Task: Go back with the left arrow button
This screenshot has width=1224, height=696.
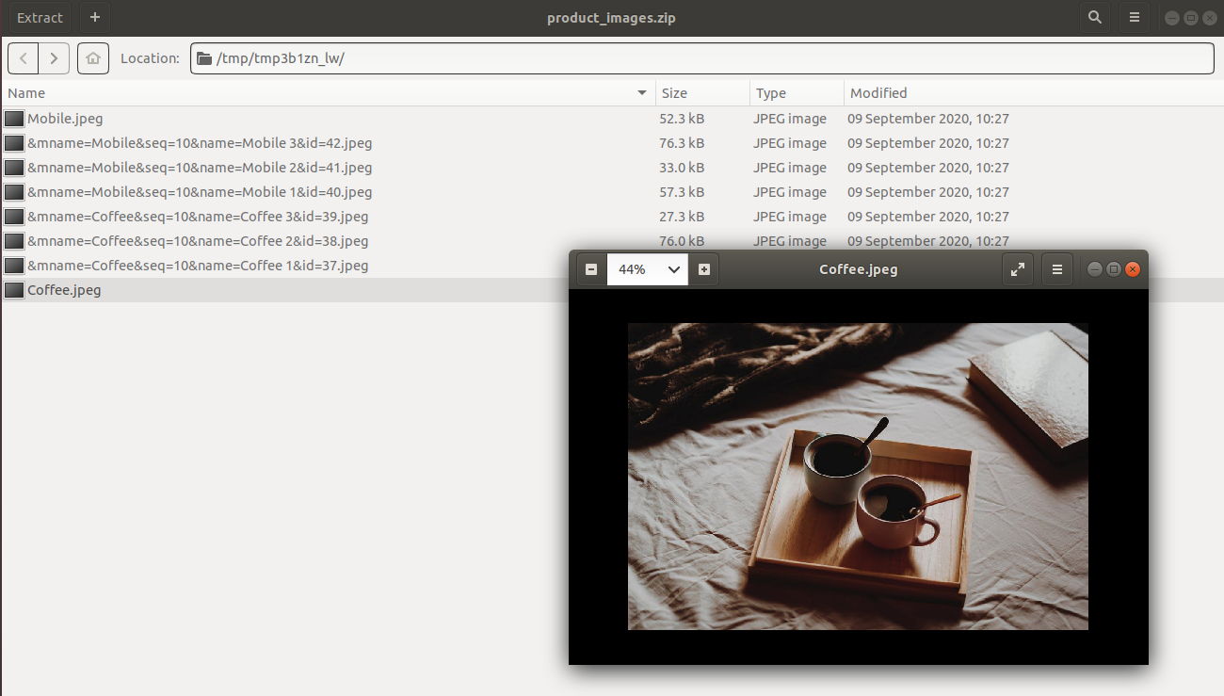Action: 24,58
